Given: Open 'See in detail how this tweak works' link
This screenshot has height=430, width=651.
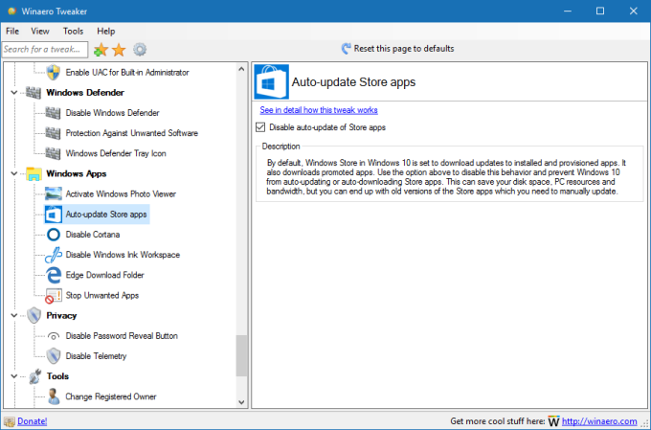Looking at the screenshot, I should [x=319, y=110].
